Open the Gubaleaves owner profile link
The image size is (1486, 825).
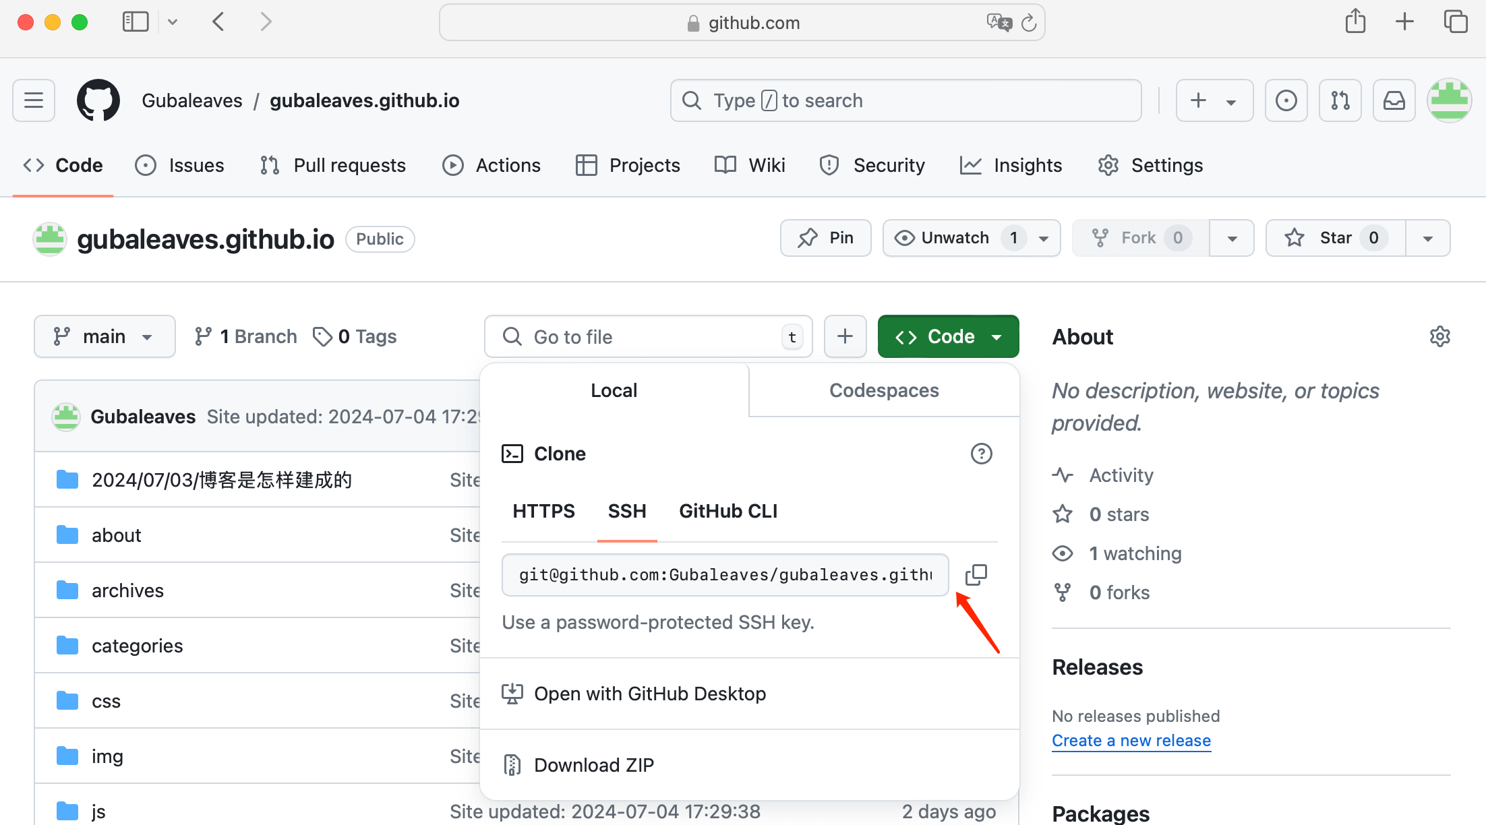pos(191,100)
